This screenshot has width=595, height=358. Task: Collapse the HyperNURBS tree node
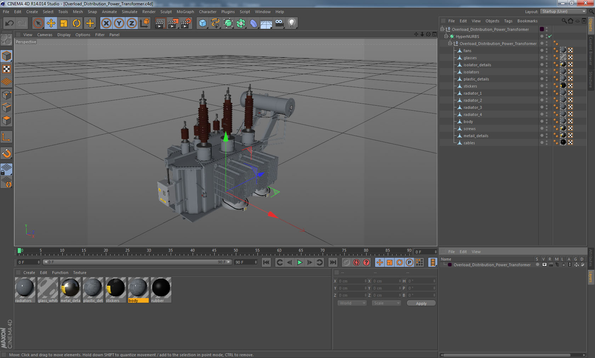[x=446, y=36]
